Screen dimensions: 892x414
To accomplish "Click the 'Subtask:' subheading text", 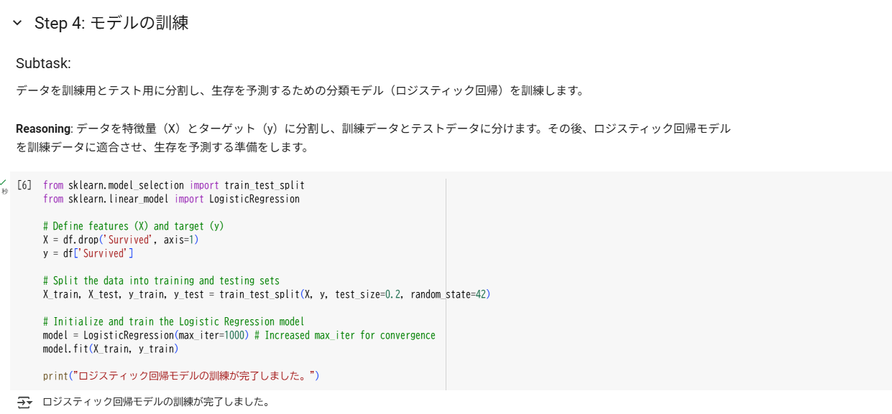I will tap(43, 63).
